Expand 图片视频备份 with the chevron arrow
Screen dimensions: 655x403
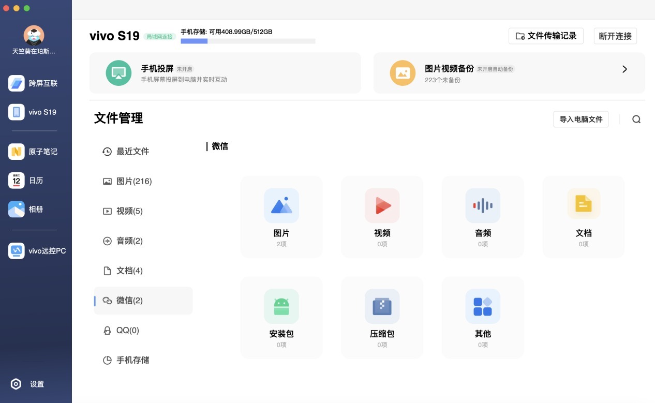click(624, 69)
